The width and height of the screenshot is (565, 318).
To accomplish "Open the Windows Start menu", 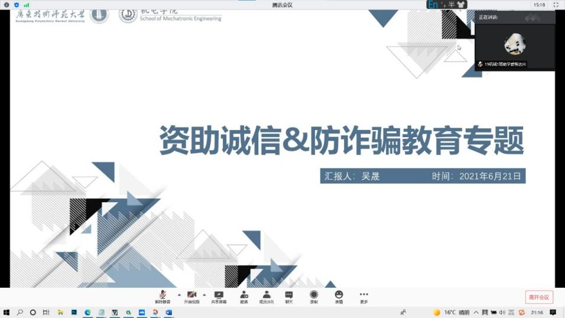I will point(7,312).
